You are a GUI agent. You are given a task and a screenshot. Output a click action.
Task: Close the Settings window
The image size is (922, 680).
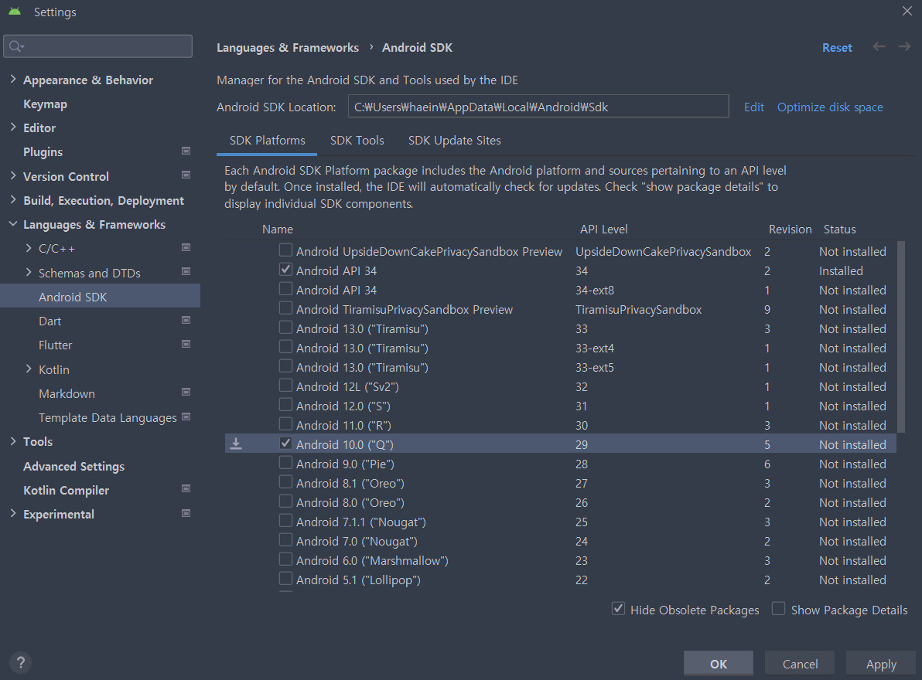907,11
